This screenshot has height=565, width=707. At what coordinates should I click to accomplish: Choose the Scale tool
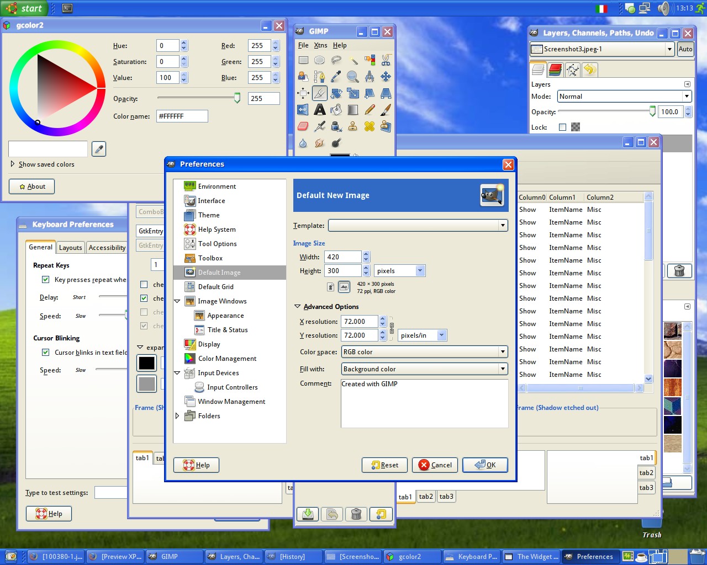tap(353, 93)
